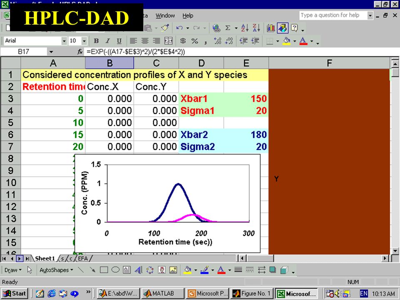Click Increase Decimal icon

coord(217,41)
